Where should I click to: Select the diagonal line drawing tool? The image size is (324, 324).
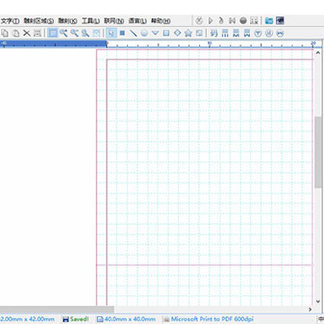[133, 33]
